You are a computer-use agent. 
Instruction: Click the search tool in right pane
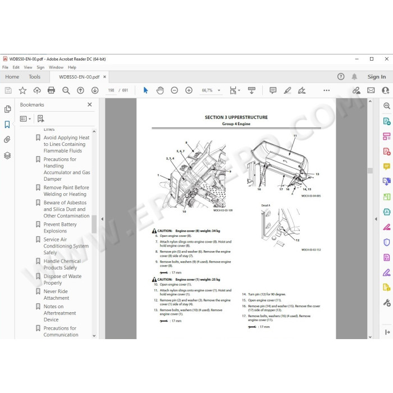387,106
